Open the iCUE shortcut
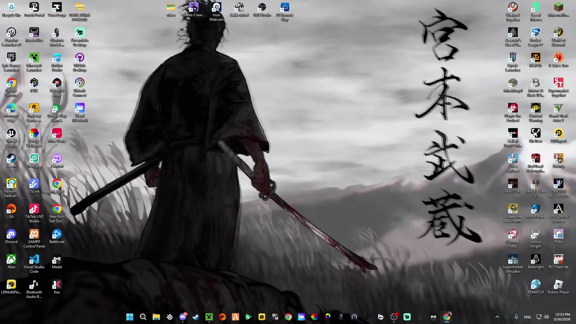Image resolution: width=576 pixels, height=324 pixels. (34, 85)
